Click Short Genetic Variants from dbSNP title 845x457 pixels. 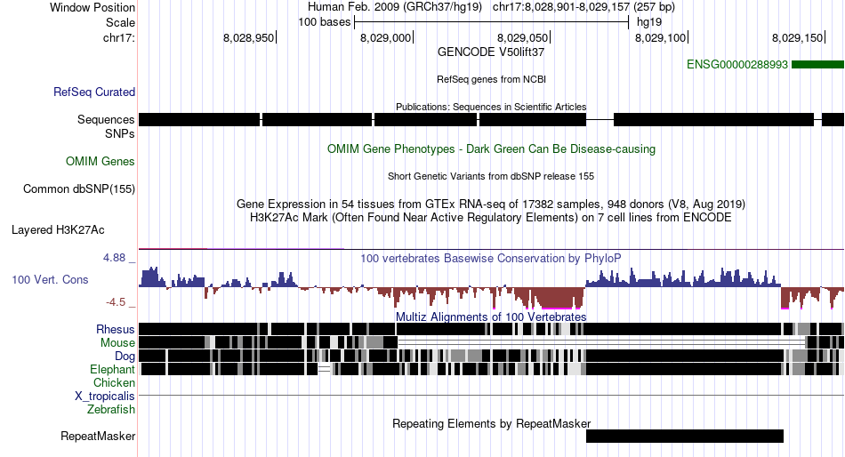coord(491,176)
